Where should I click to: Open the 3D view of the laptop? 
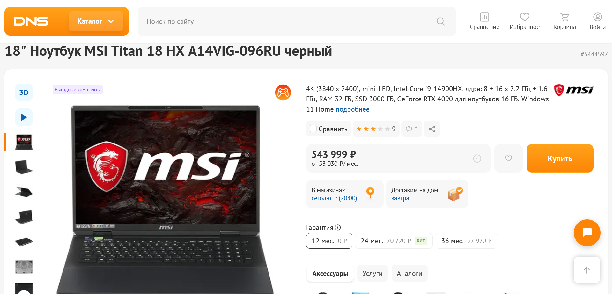coord(24,92)
